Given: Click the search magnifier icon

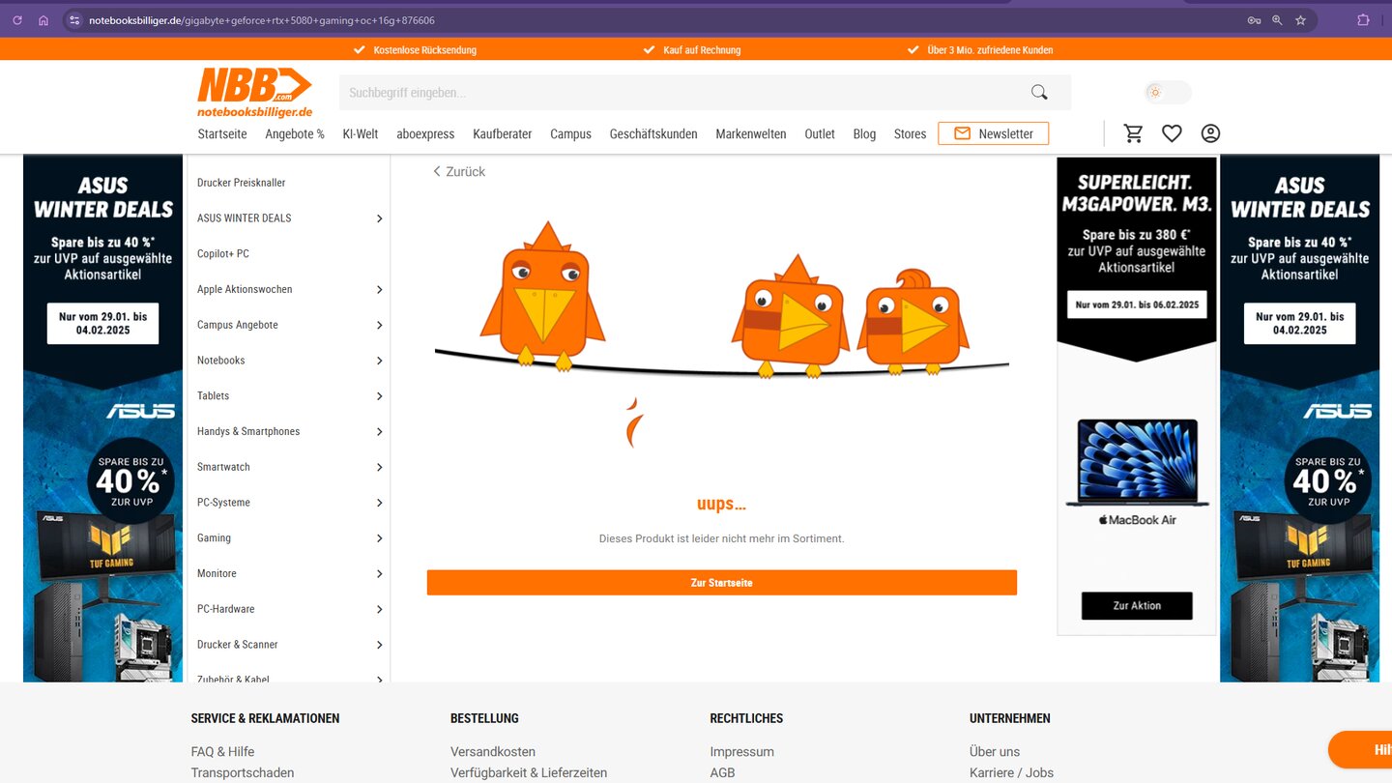Looking at the screenshot, I should coord(1039,93).
